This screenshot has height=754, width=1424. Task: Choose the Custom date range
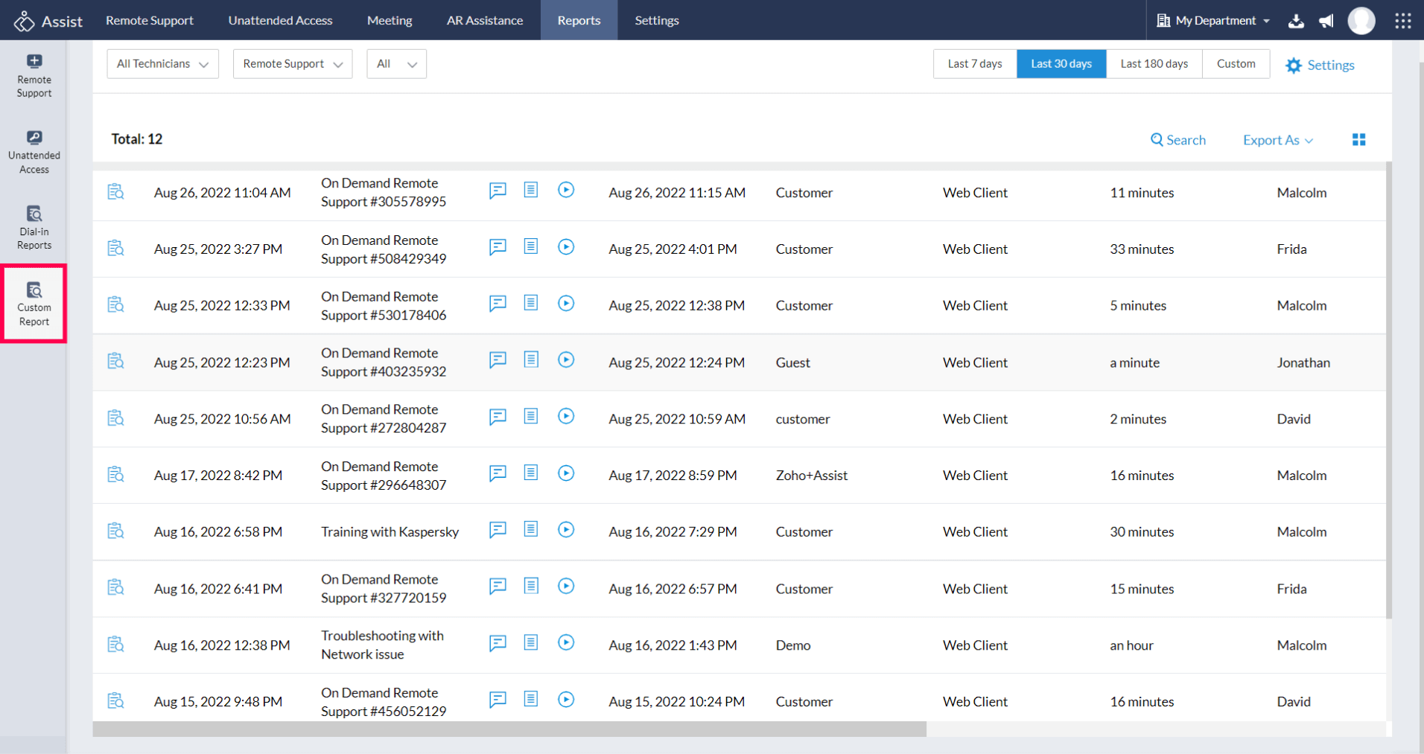1236,64
